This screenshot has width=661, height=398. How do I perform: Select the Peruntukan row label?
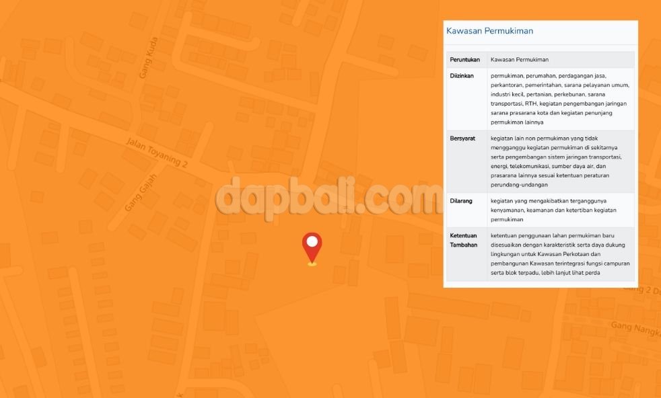click(466, 60)
